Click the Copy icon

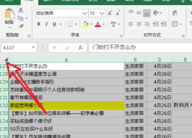coord(20,18)
